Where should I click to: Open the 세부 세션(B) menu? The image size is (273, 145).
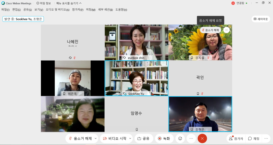pyautogui.click(x=105, y=10)
